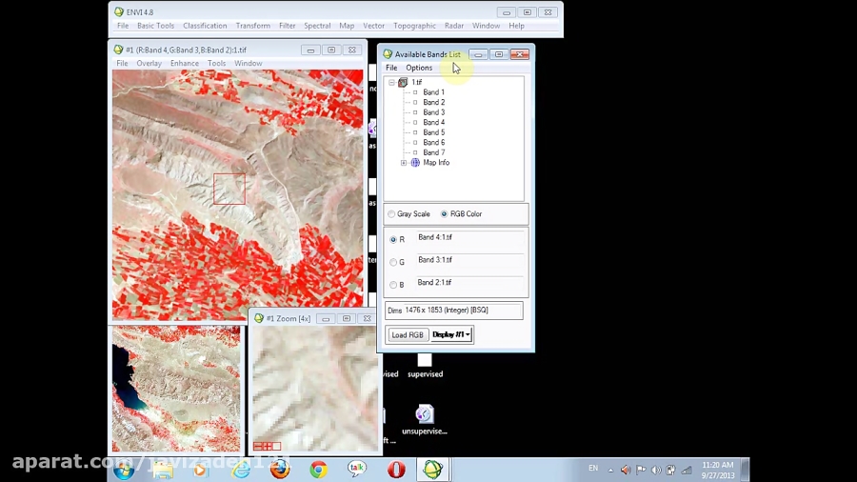The width and height of the screenshot is (857, 482).
Task: Click the ENVI icon in taskbar
Action: (x=433, y=470)
